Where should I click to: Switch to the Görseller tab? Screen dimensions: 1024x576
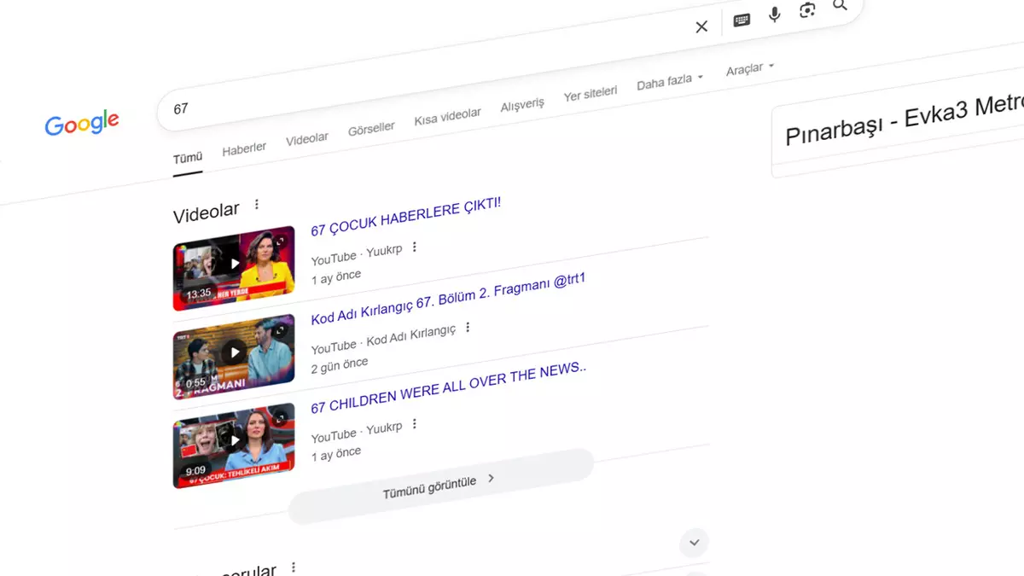click(371, 129)
